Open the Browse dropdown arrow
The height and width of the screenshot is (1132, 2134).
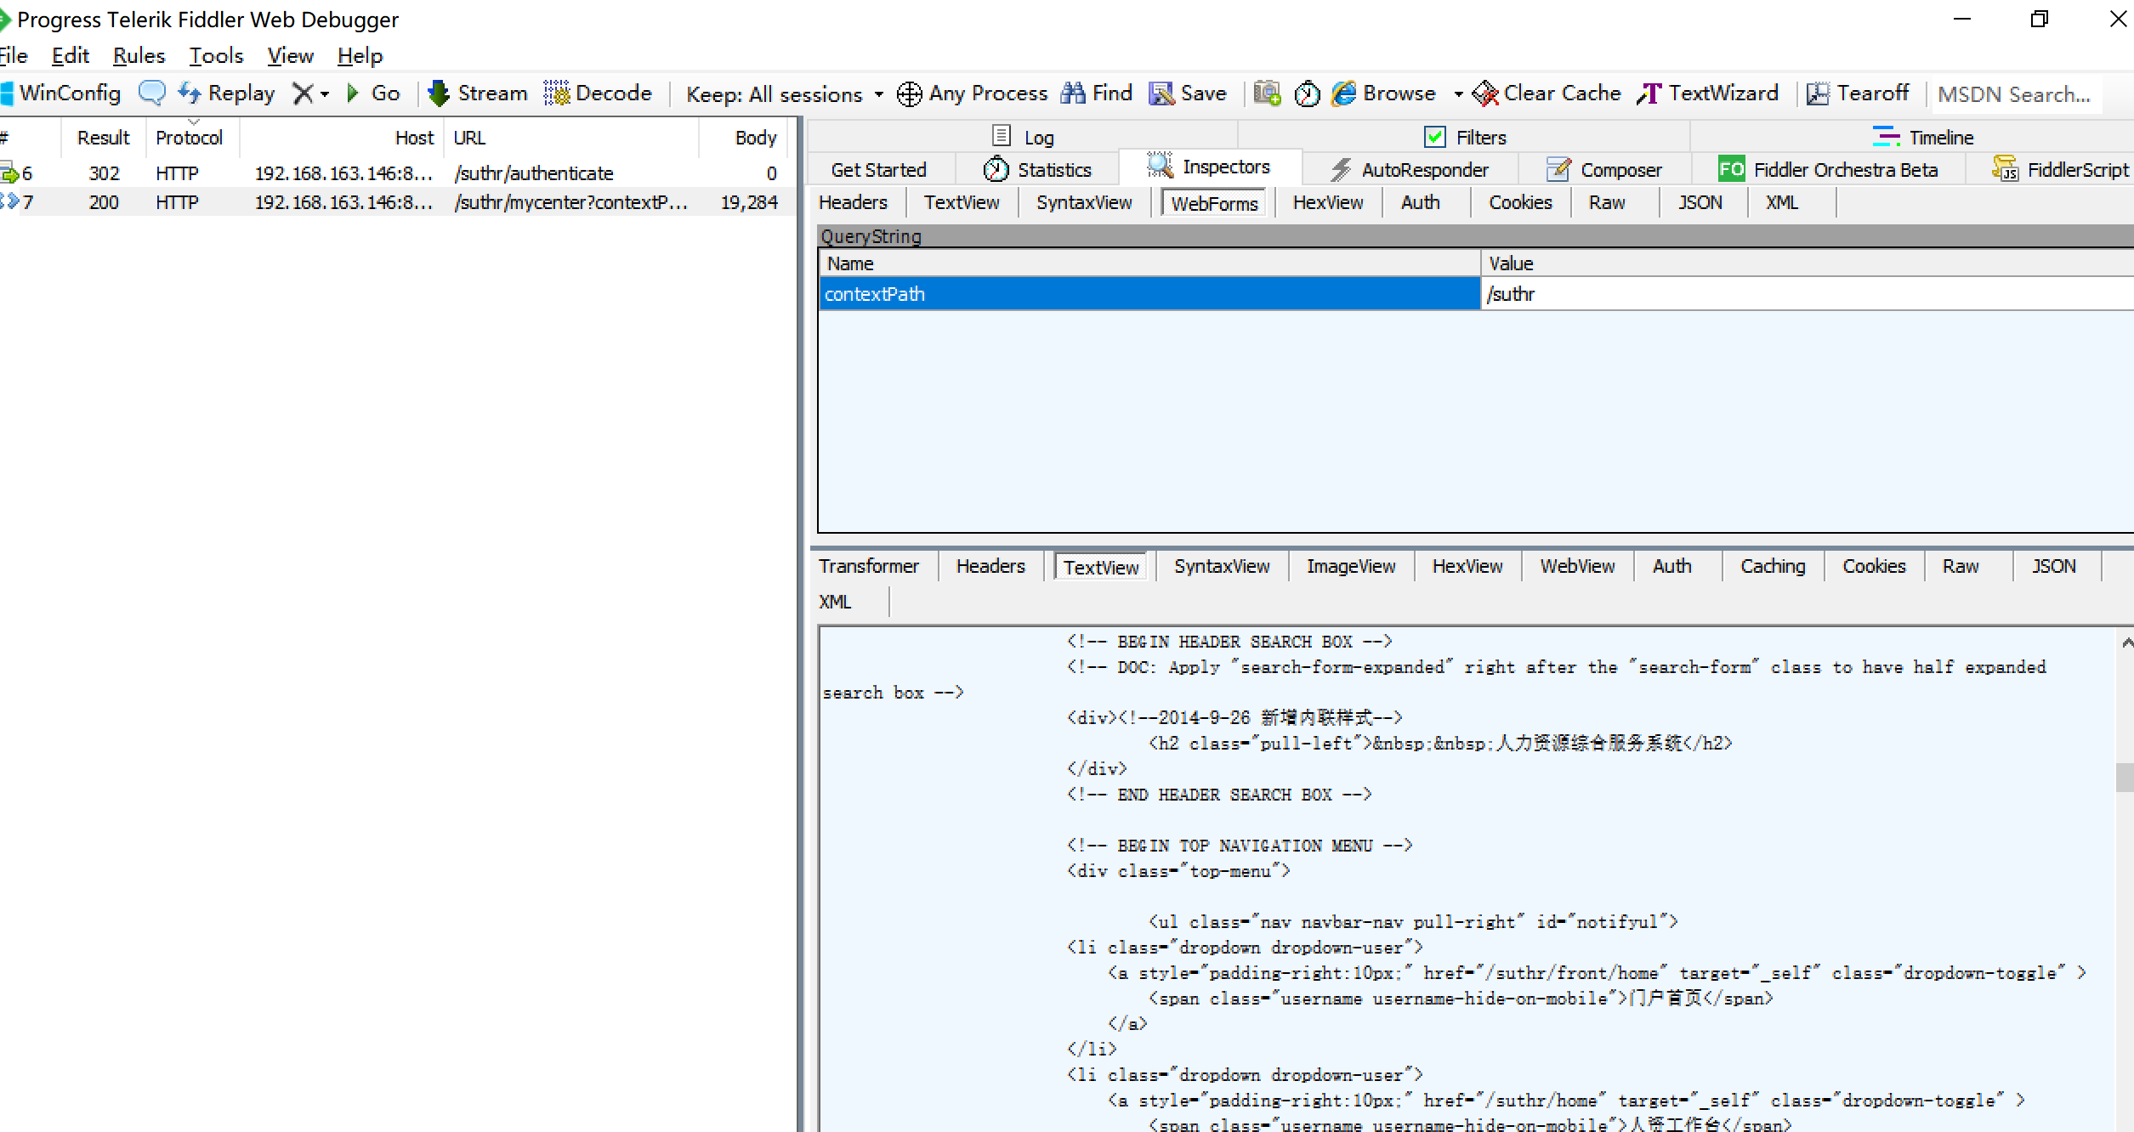point(1458,94)
